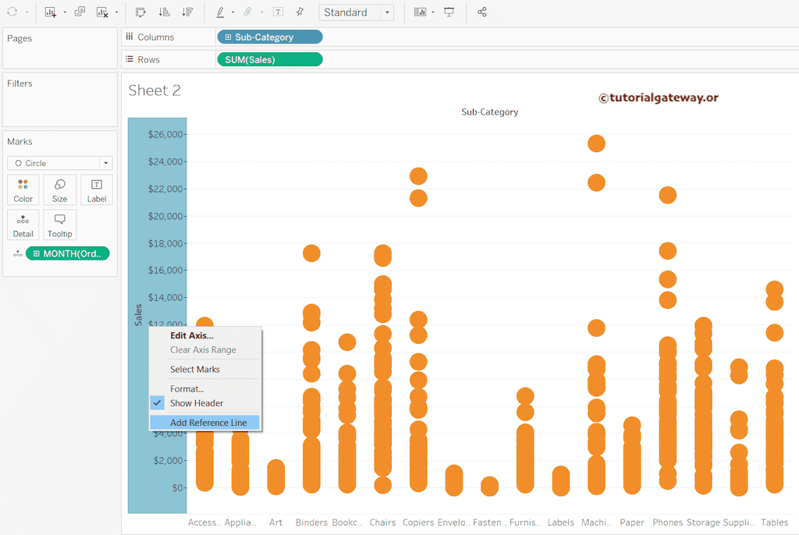Click the $18,000 axis label
This screenshot has height=535, width=799.
coord(165,243)
